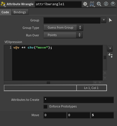Click the Attributes to Create field

point(79,100)
